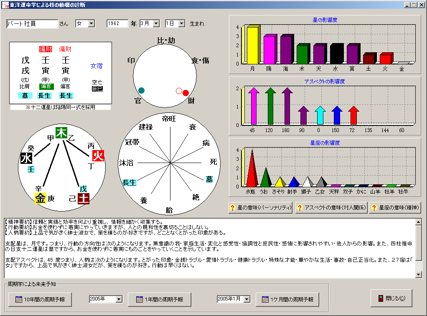This screenshot has width=427, height=316.
Task: Click 病 on the twelve-stage wheel
Action: [206, 143]
